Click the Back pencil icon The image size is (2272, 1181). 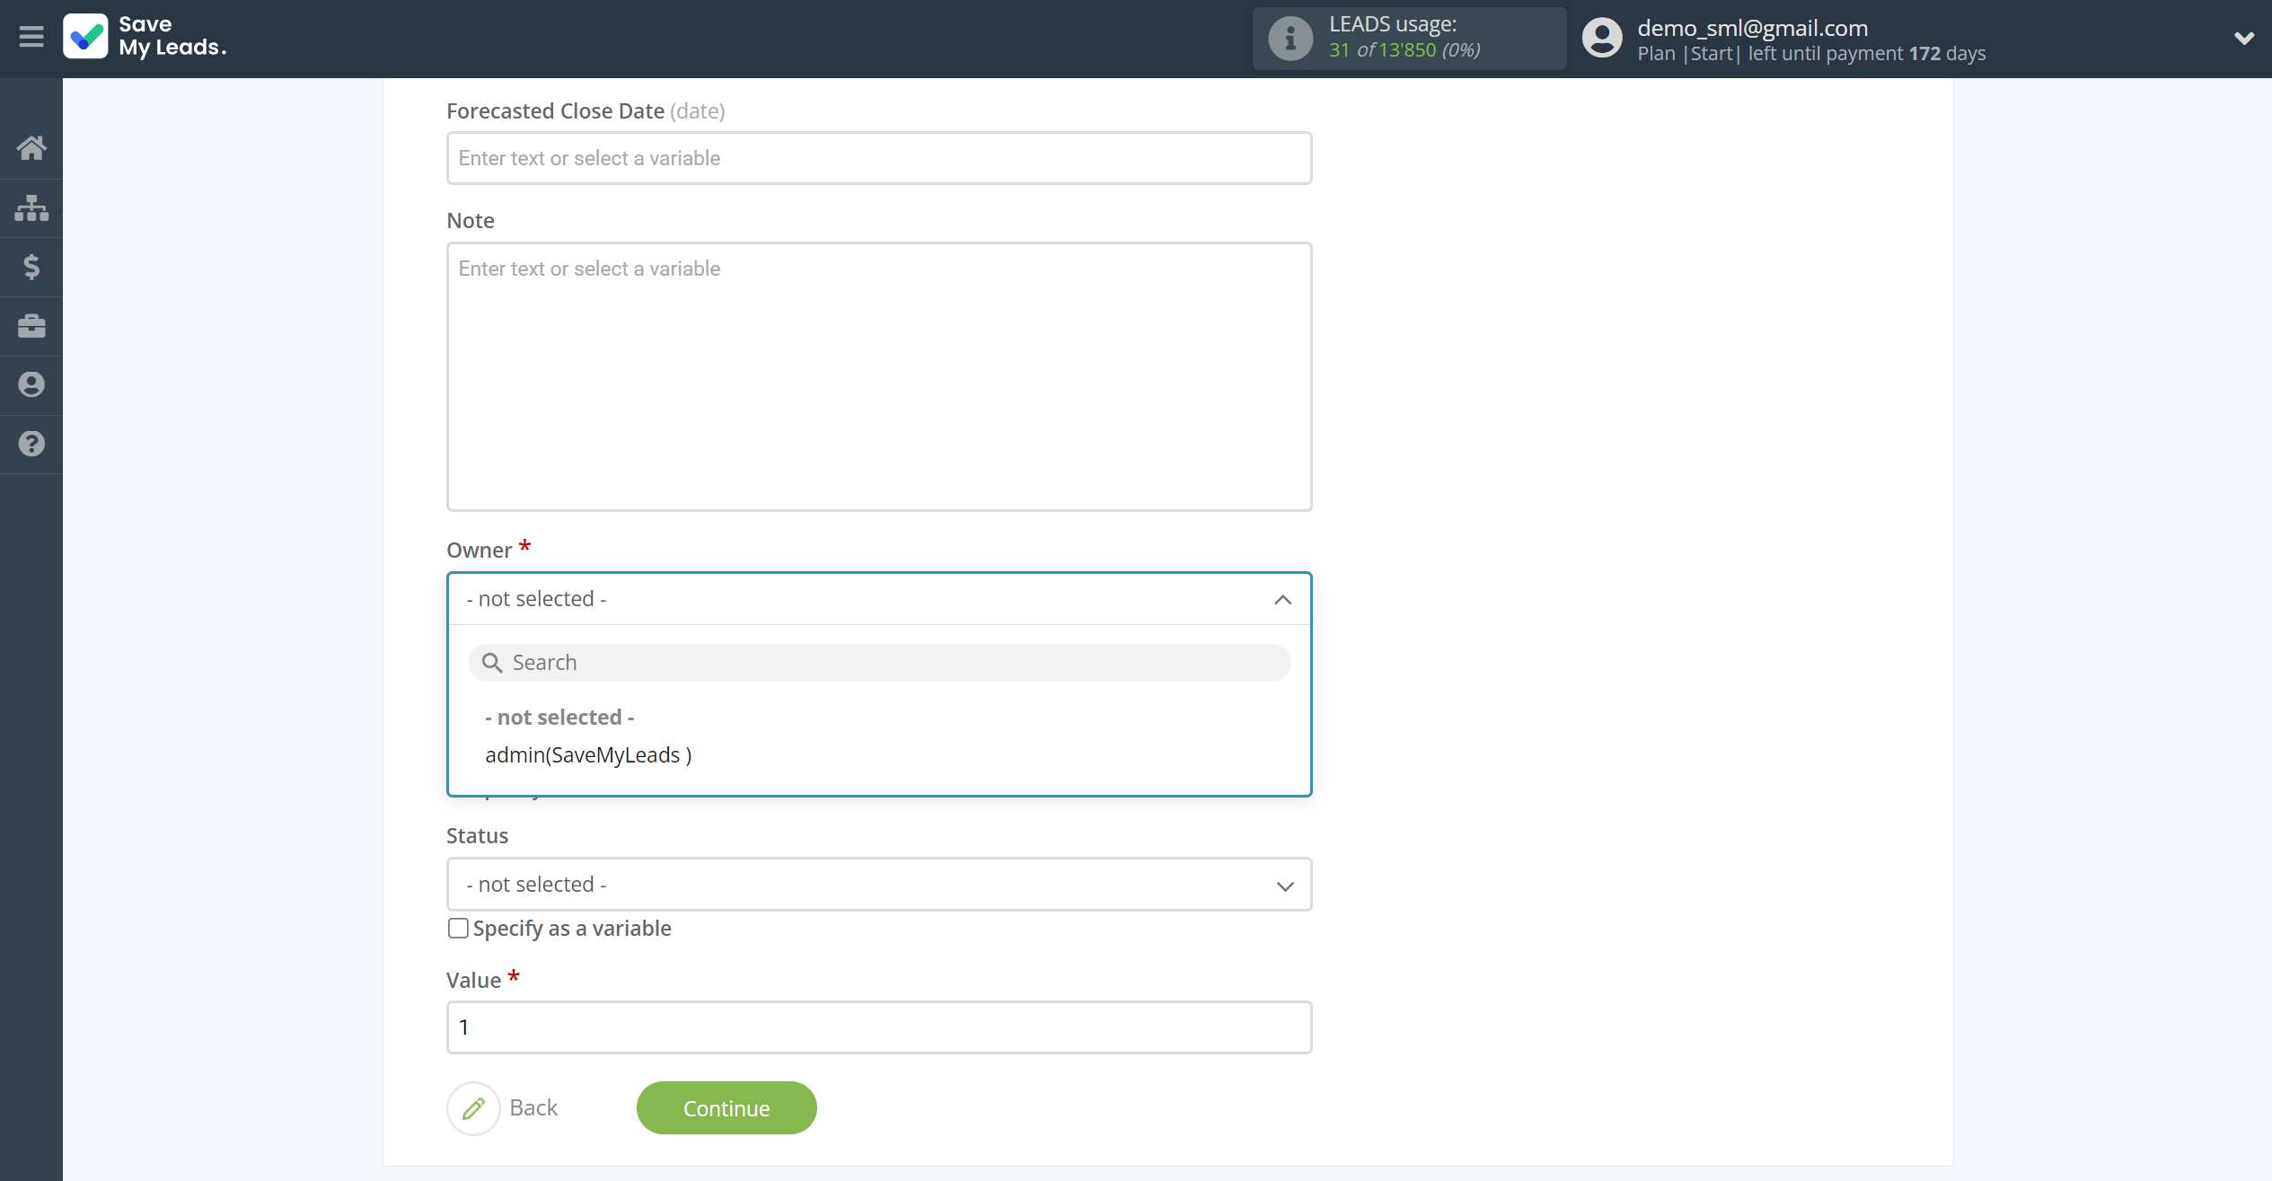(x=473, y=1108)
